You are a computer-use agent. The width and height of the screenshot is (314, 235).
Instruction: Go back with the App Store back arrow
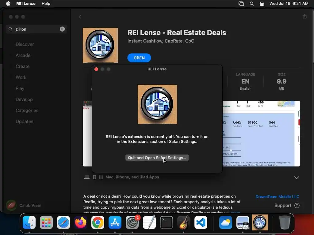click(80, 17)
